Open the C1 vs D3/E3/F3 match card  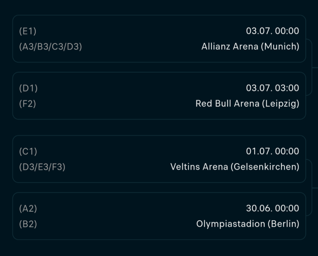(159, 159)
